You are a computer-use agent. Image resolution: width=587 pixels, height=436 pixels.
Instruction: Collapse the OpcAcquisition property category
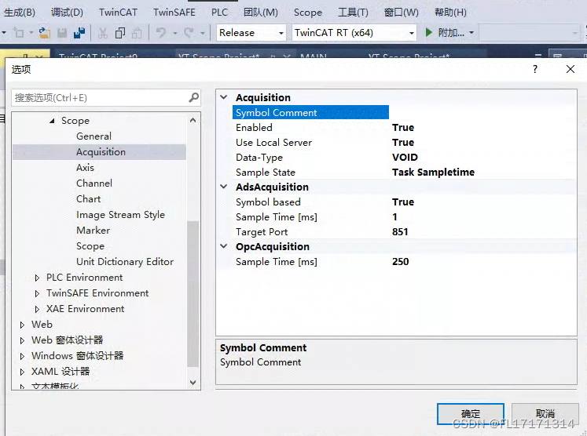click(223, 246)
